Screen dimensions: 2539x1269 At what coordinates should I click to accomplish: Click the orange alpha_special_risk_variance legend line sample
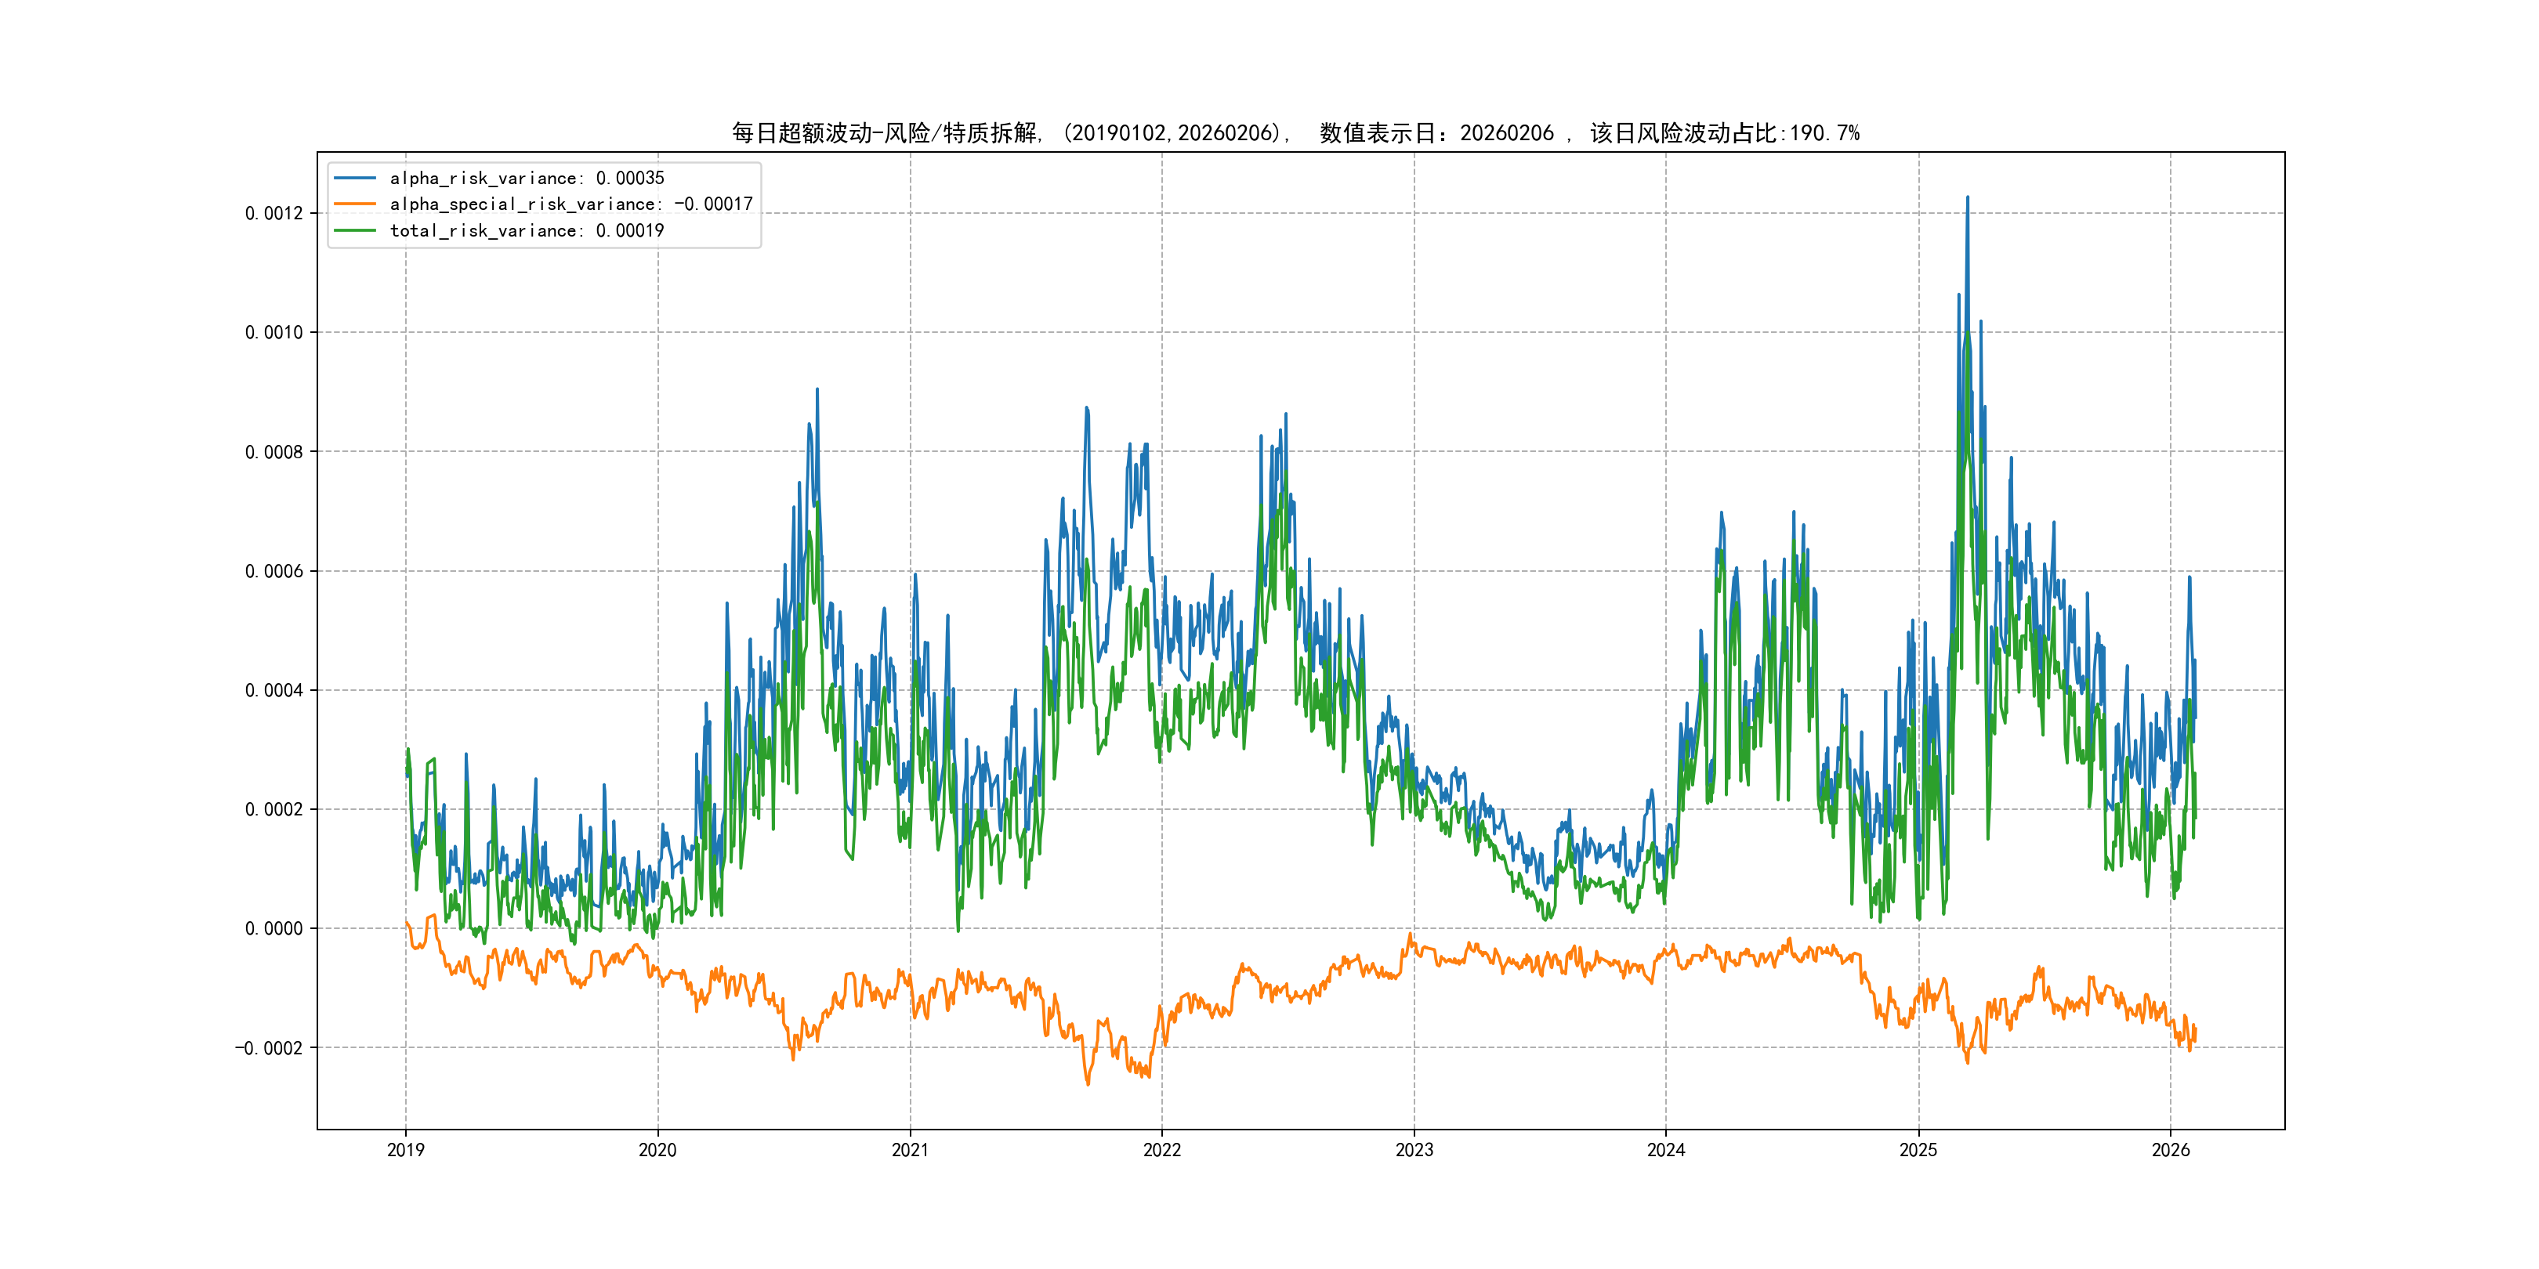point(355,204)
